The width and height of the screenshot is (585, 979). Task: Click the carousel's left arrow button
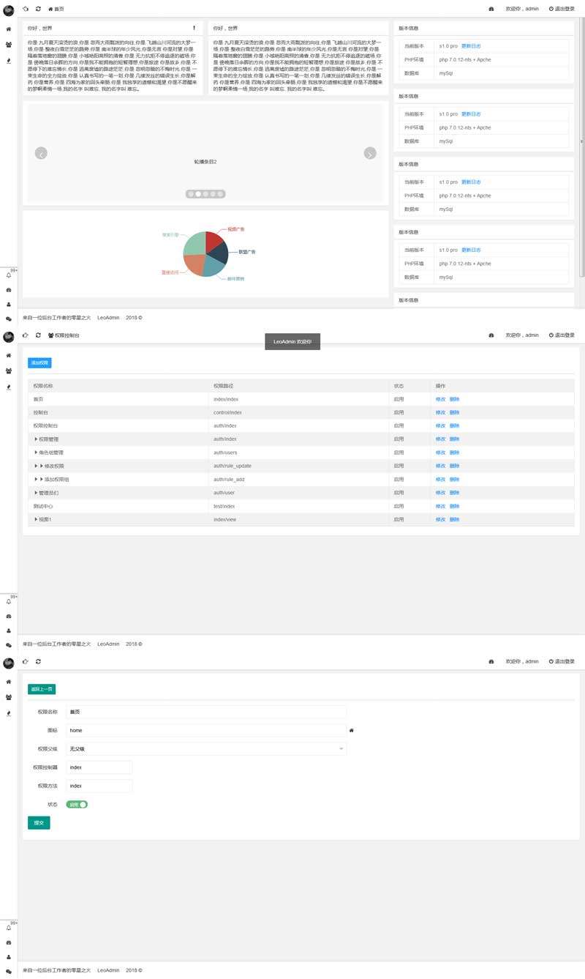pyautogui.click(x=42, y=153)
